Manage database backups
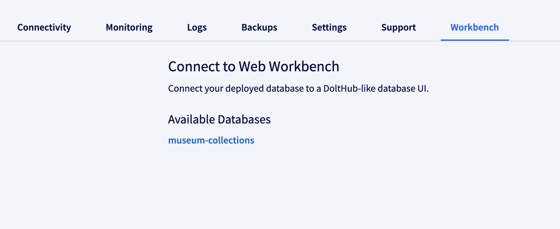 coord(259,27)
